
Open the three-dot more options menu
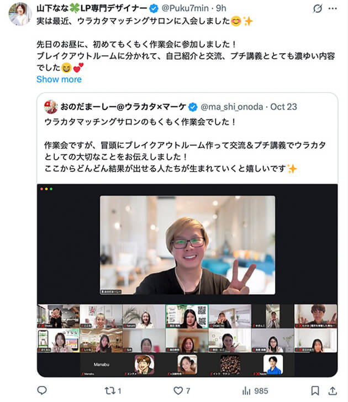click(333, 9)
